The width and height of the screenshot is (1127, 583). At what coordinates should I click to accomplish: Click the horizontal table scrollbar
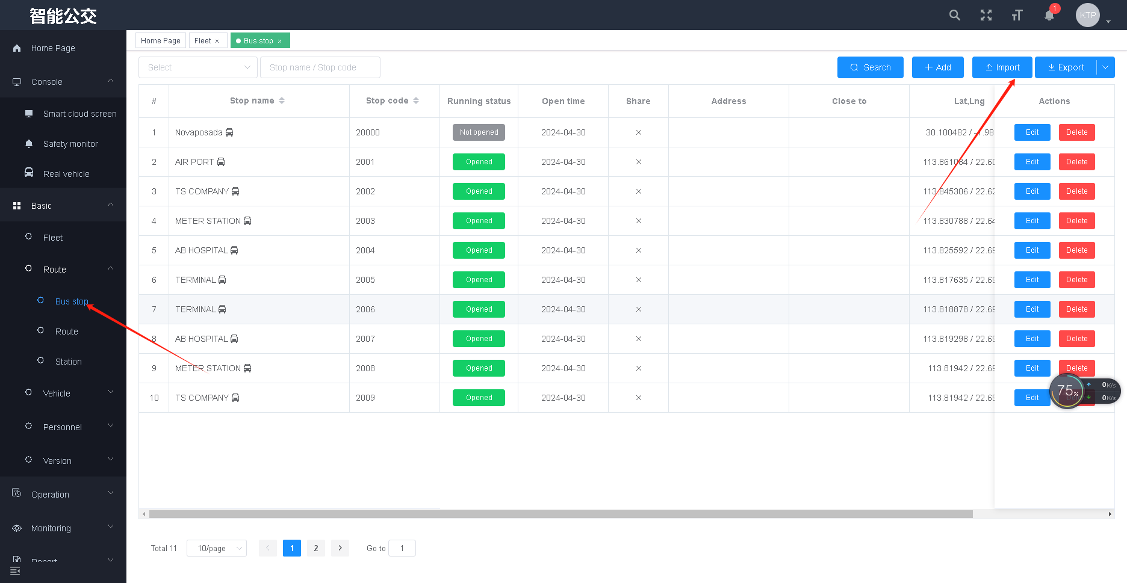(x=560, y=514)
